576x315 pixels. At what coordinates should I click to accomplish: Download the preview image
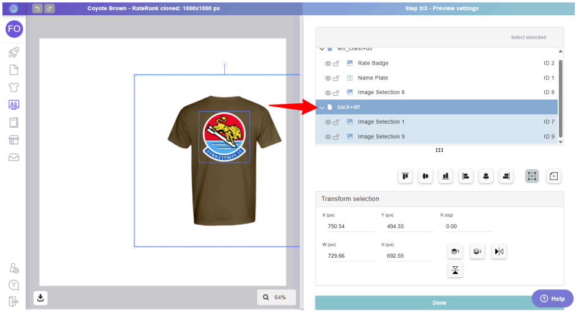40,298
